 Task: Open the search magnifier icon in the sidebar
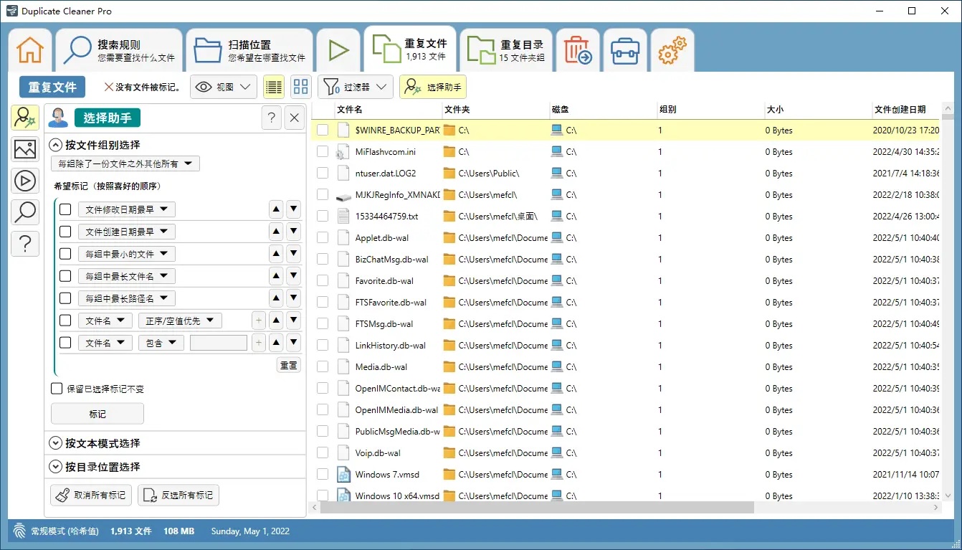(x=25, y=211)
